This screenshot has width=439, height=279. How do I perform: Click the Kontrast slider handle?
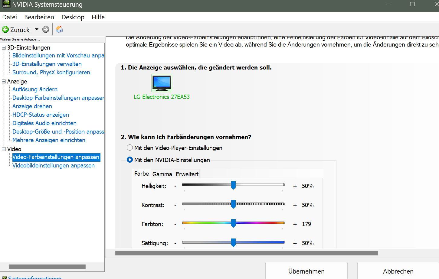233,204
